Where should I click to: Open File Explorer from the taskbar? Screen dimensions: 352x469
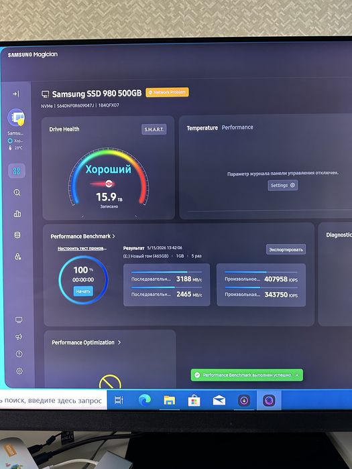(170, 400)
